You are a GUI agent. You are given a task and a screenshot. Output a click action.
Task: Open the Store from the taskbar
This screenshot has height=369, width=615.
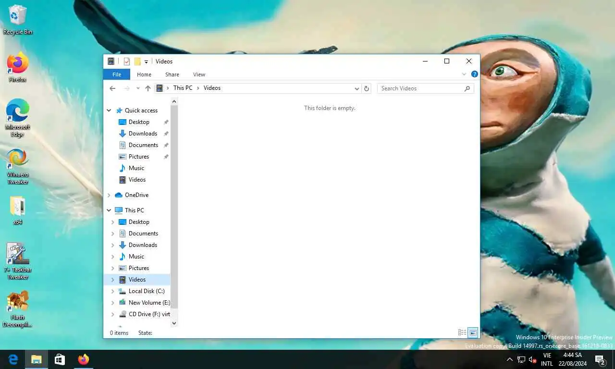click(60, 359)
